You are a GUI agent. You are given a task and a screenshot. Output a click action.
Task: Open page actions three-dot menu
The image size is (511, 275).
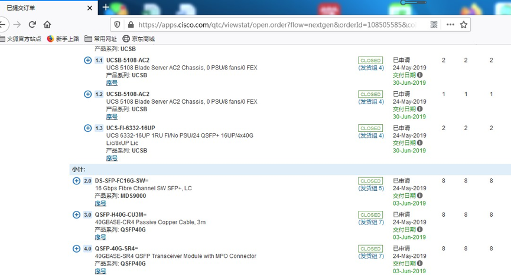tap(450, 25)
